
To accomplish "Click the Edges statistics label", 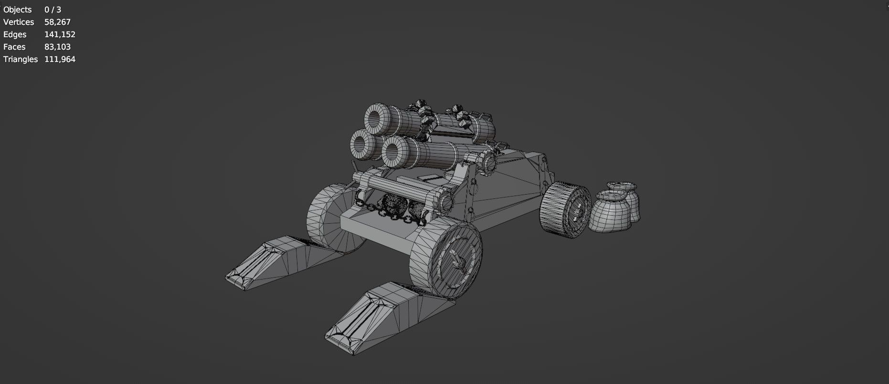I will pos(15,34).
